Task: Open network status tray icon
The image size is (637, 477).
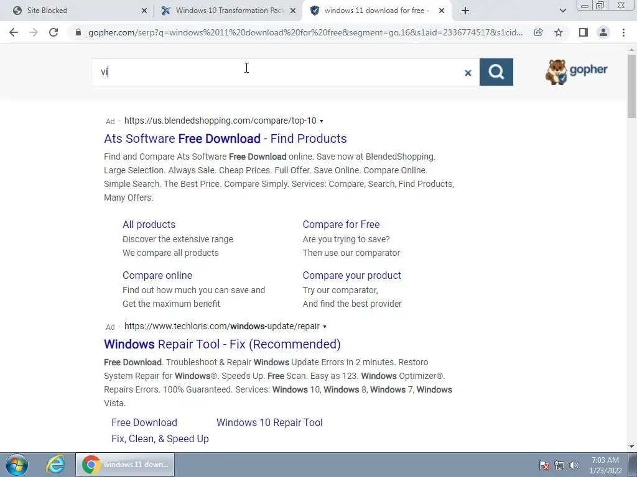Action: coord(559,465)
